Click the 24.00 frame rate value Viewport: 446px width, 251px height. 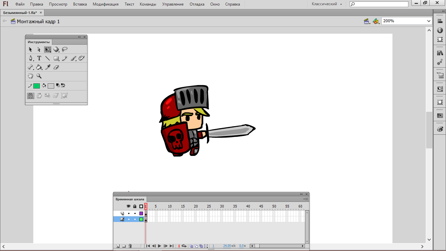coord(227,246)
